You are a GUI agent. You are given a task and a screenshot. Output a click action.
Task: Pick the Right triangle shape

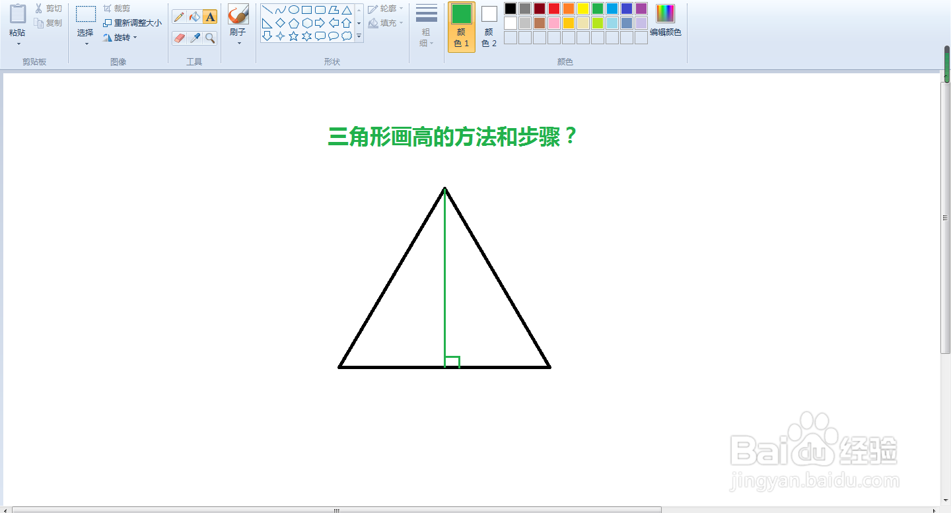267,23
